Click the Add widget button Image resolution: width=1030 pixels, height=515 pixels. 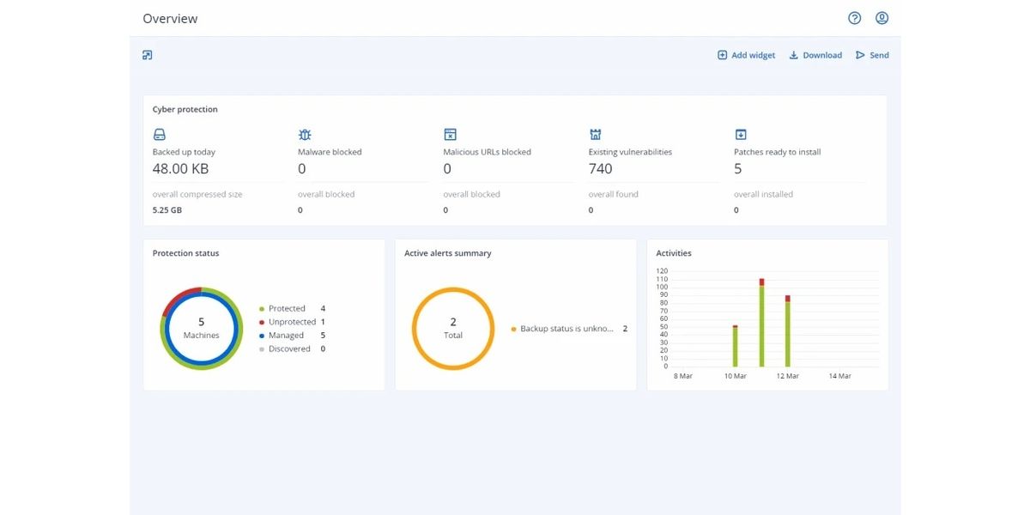tap(746, 55)
